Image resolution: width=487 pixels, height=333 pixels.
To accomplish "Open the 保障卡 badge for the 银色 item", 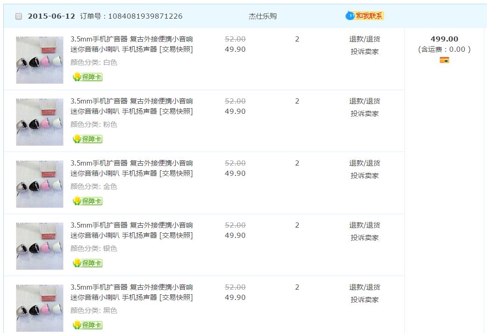I will (87, 263).
